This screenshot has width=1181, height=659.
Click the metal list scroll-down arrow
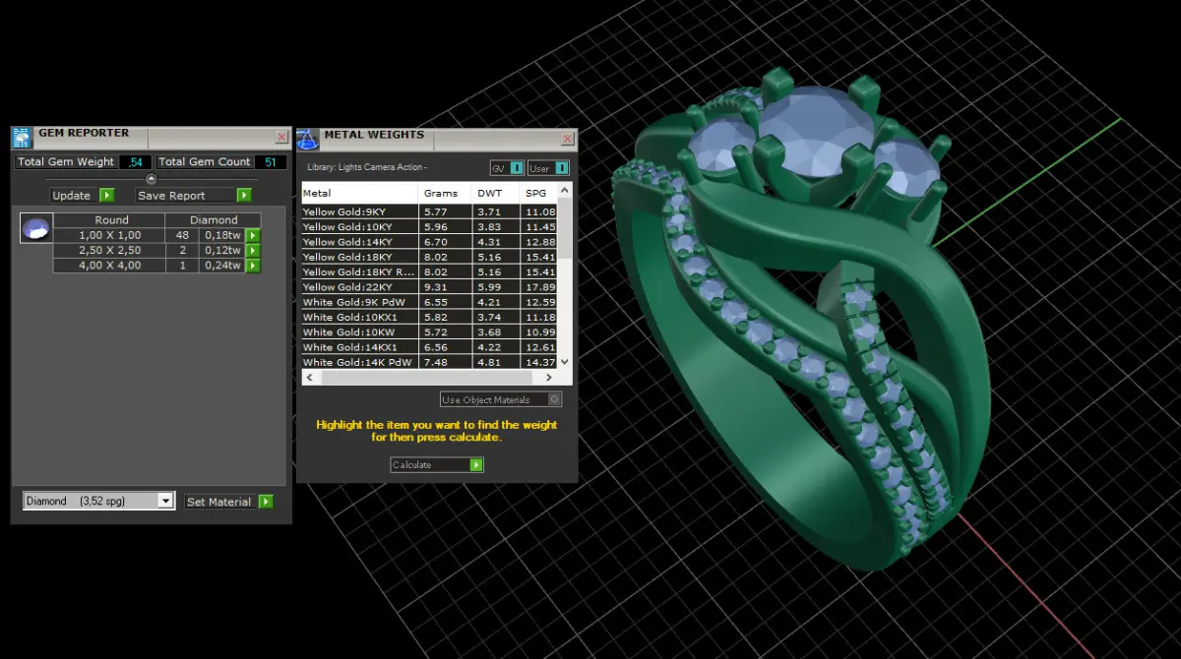pyautogui.click(x=564, y=362)
